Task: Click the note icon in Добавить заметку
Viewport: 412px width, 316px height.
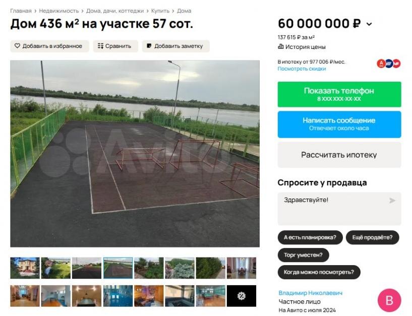Action: (149, 46)
